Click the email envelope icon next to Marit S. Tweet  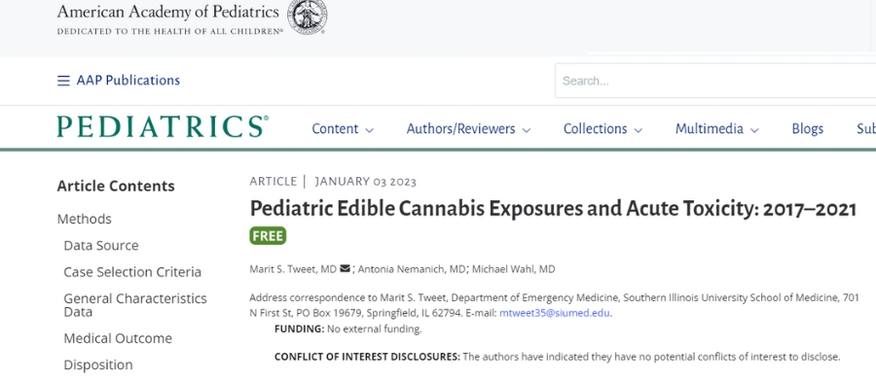345,269
